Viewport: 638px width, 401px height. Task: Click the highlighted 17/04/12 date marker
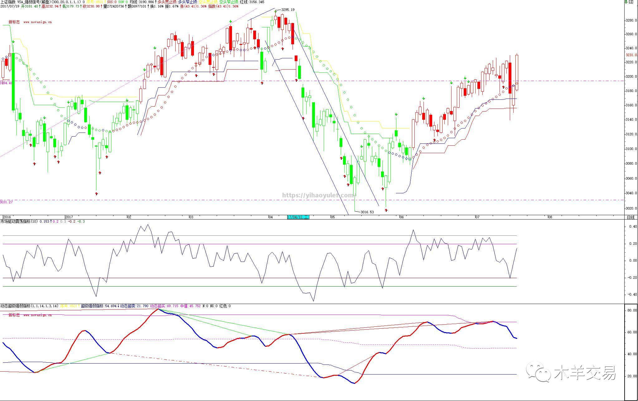point(298,217)
